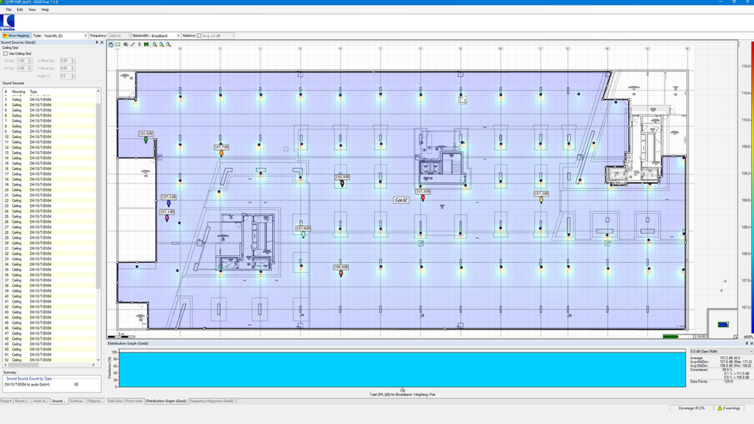
Task: Tick the Relative checkbox
Action: [x=199, y=35]
